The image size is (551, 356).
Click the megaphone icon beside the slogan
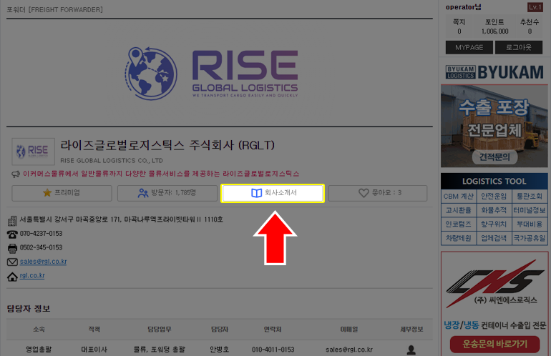coord(16,174)
